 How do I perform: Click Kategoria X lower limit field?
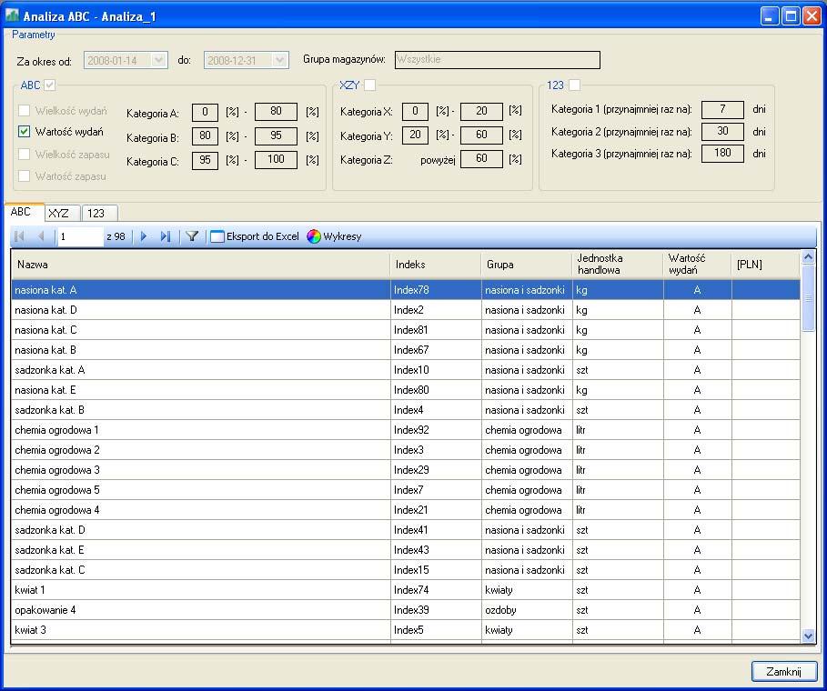tap(415, 111)
